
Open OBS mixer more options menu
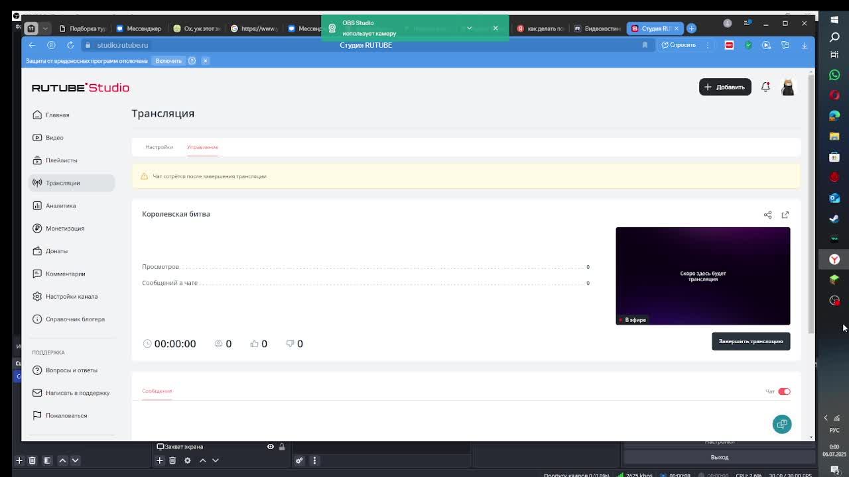(315, 460)
